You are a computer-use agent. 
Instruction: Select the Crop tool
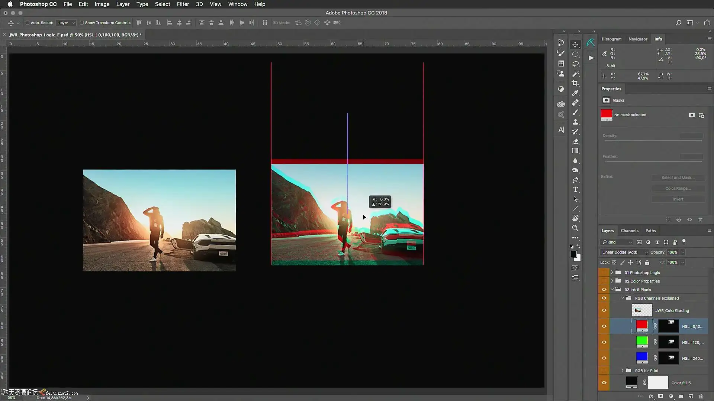pyautogui.click(x=575, y=83)
